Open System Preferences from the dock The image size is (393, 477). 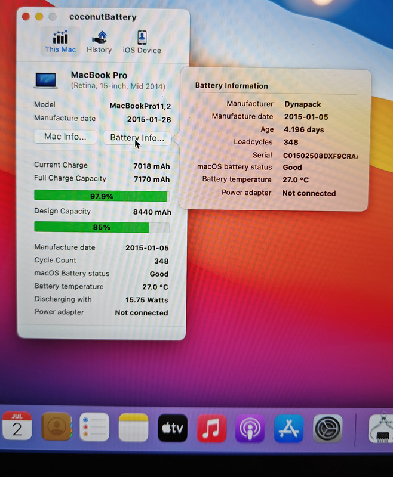pos(328,429)
